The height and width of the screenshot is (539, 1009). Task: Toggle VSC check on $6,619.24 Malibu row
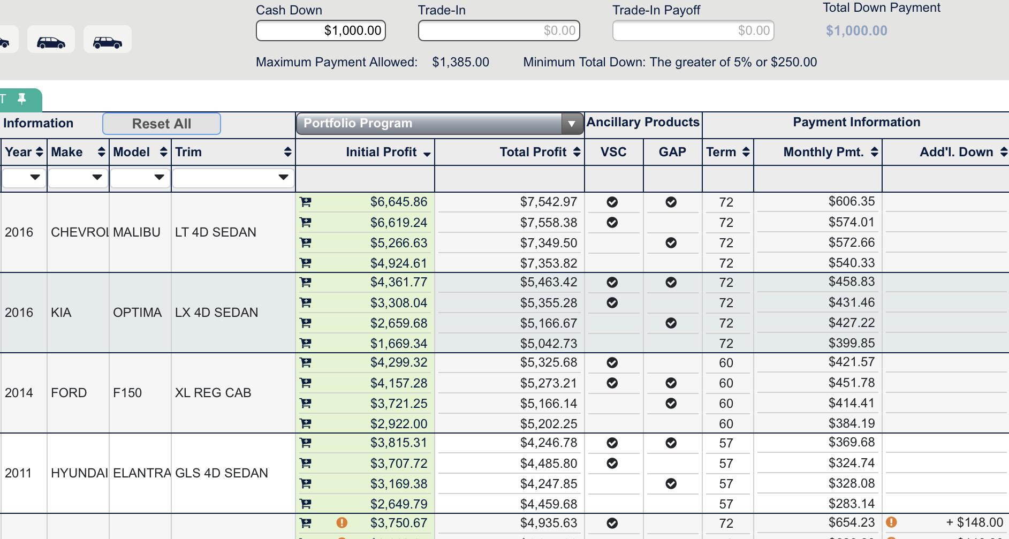(x=612, y=222)
